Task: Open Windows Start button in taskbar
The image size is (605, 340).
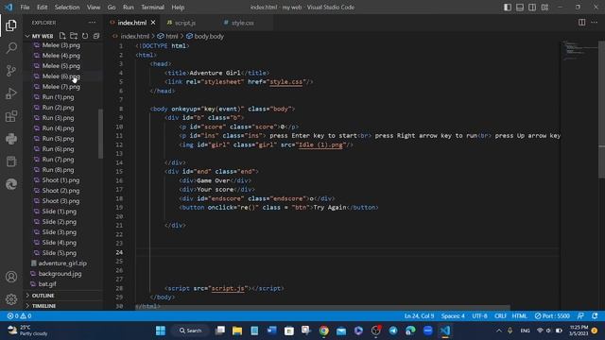Action: tap(161, 331)
